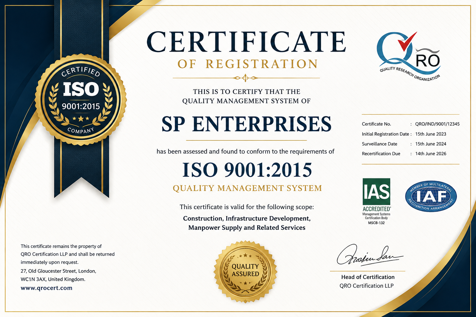Screen dimensions: 476x317
Task: Click 'This certificate remains the property of' line
Action: (61, 246)
